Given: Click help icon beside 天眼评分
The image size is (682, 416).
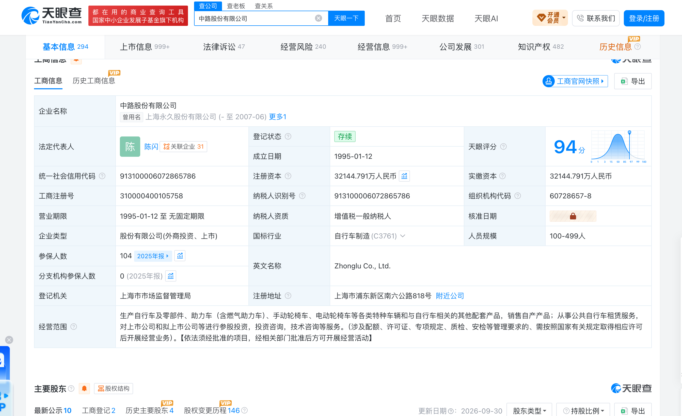Looking at the screenshot, I should coord(503,147).
